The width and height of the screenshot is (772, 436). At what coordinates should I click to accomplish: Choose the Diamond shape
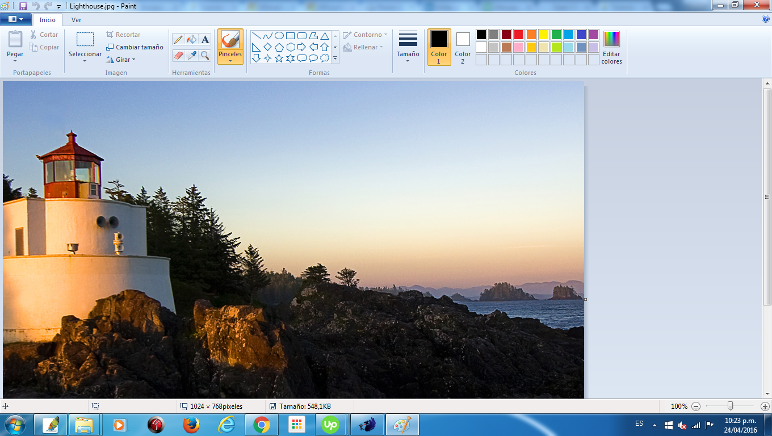(x=268, y=47)
